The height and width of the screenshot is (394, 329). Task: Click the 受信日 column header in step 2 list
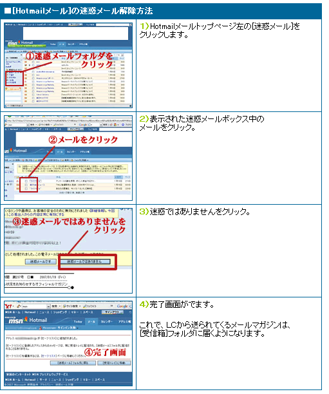click(x=118, y=177)
